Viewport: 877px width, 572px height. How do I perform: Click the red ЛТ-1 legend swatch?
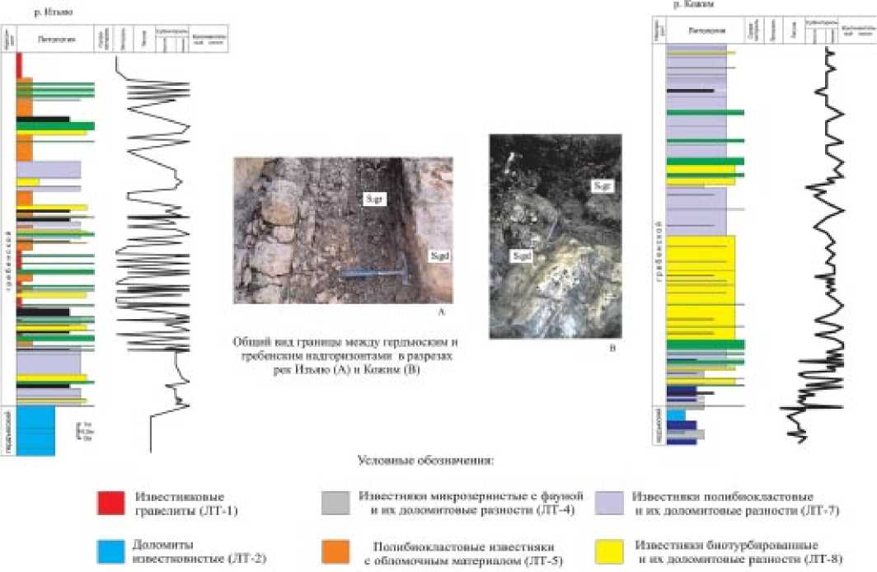110,503
